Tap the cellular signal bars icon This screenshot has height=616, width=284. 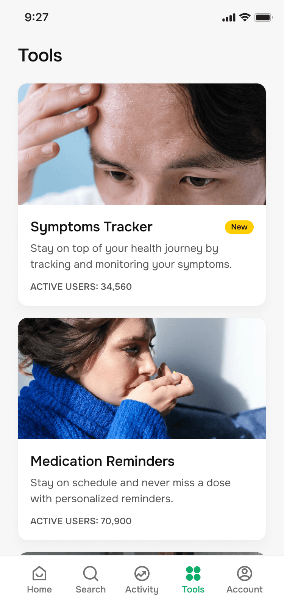pos(229,17)
